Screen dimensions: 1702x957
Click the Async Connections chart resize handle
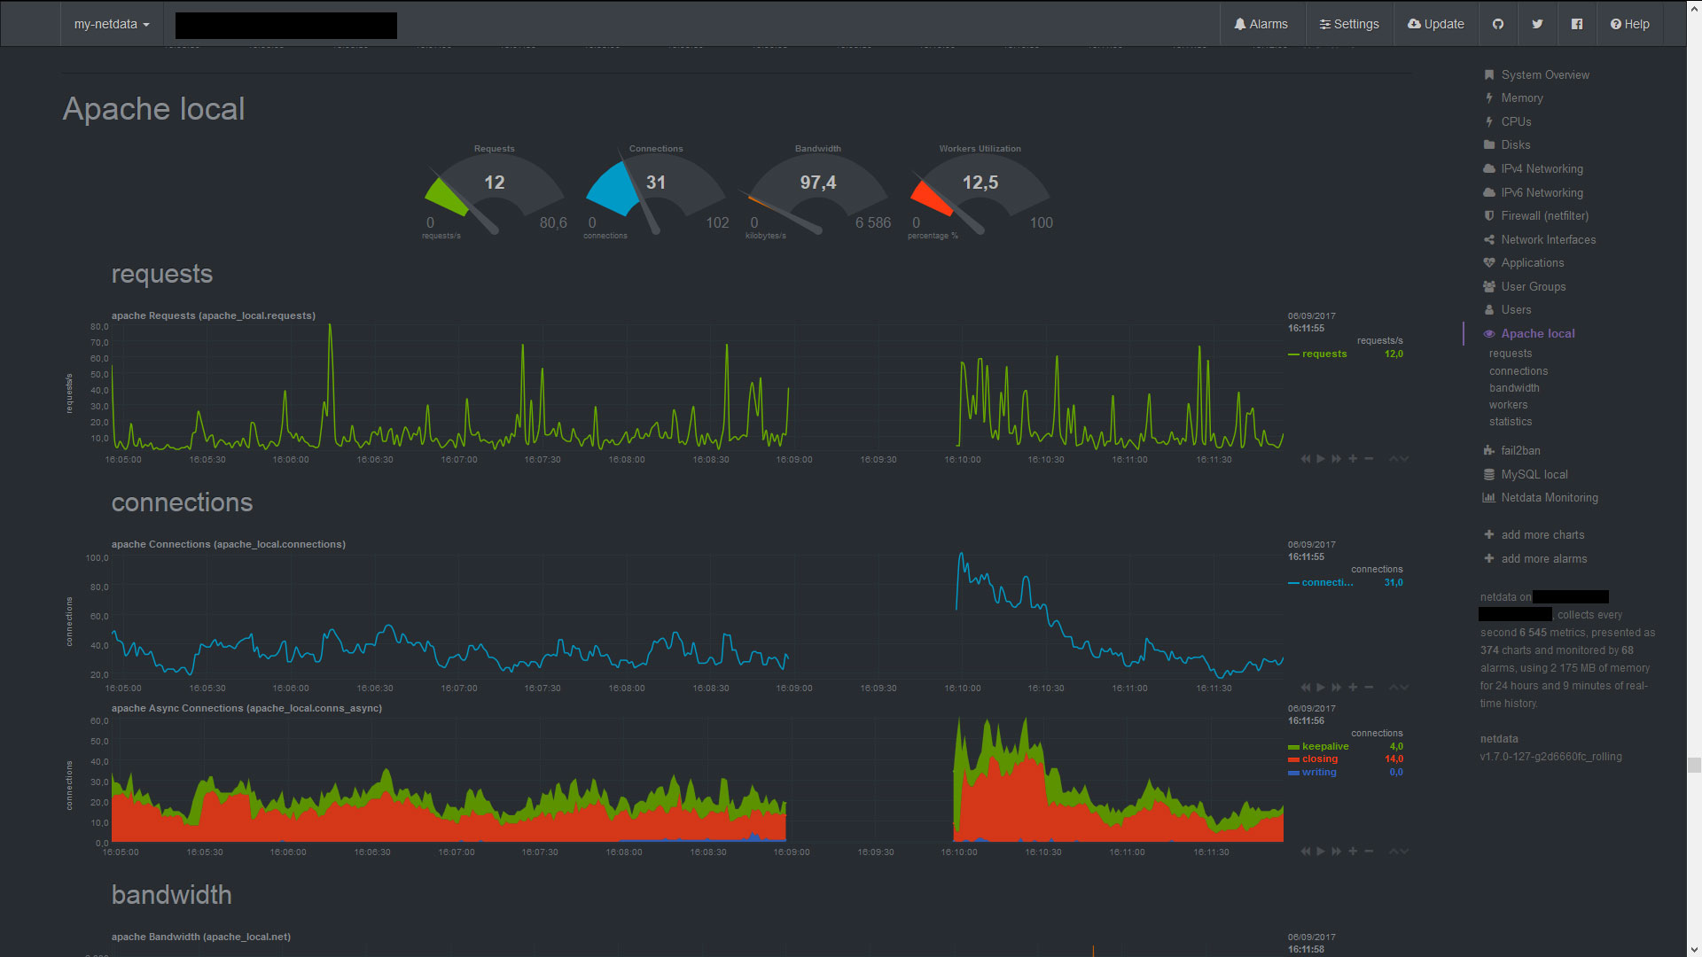1399,852
